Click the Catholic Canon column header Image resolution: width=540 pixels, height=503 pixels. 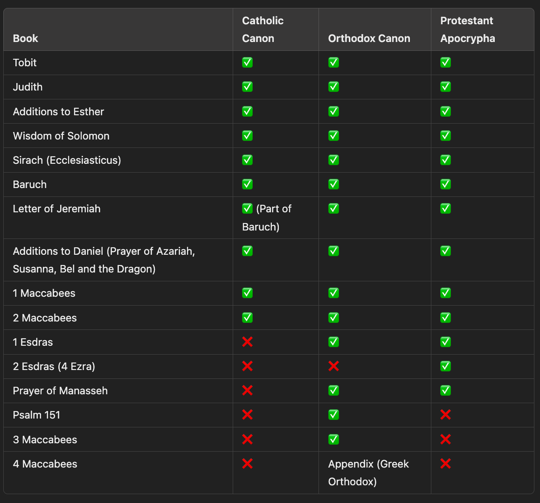click(263, 29)
